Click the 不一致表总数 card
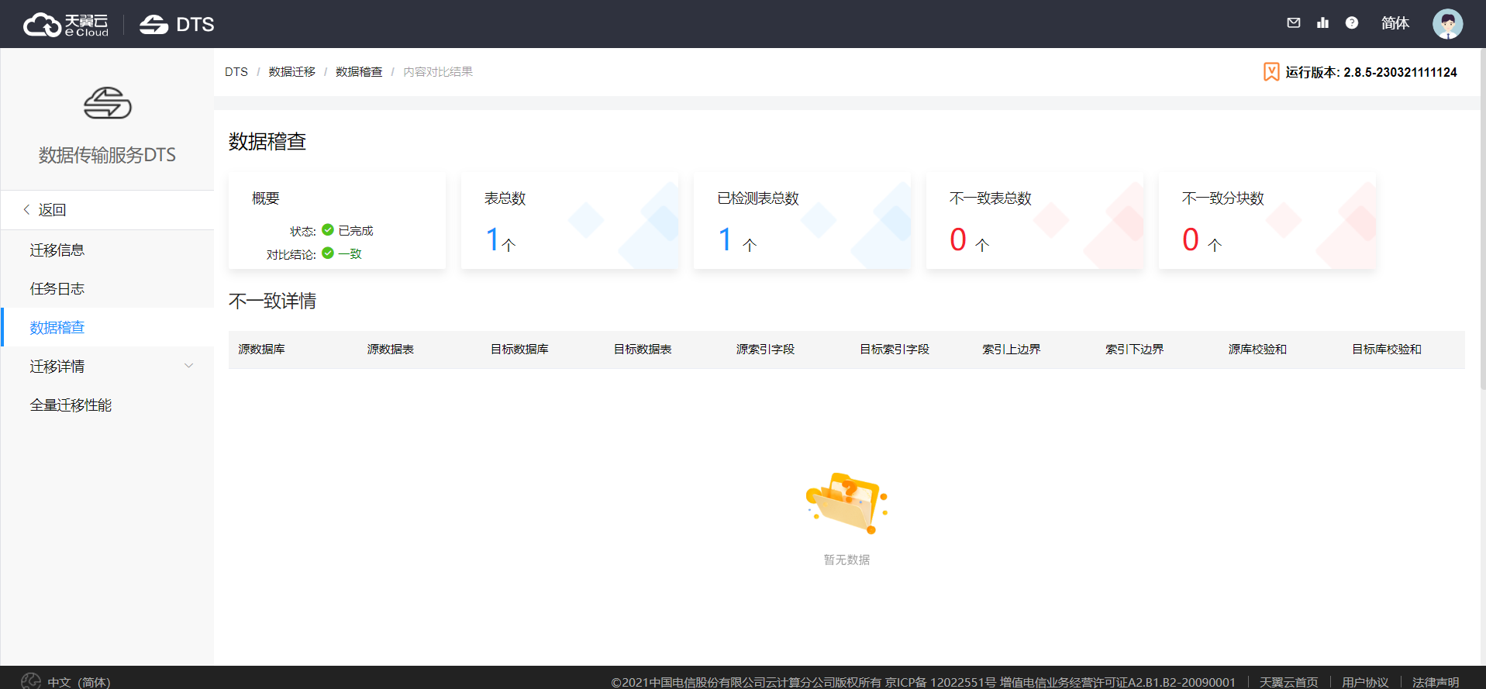Viewport: 1486px width, 689px height. click(x=1034, y=221)
